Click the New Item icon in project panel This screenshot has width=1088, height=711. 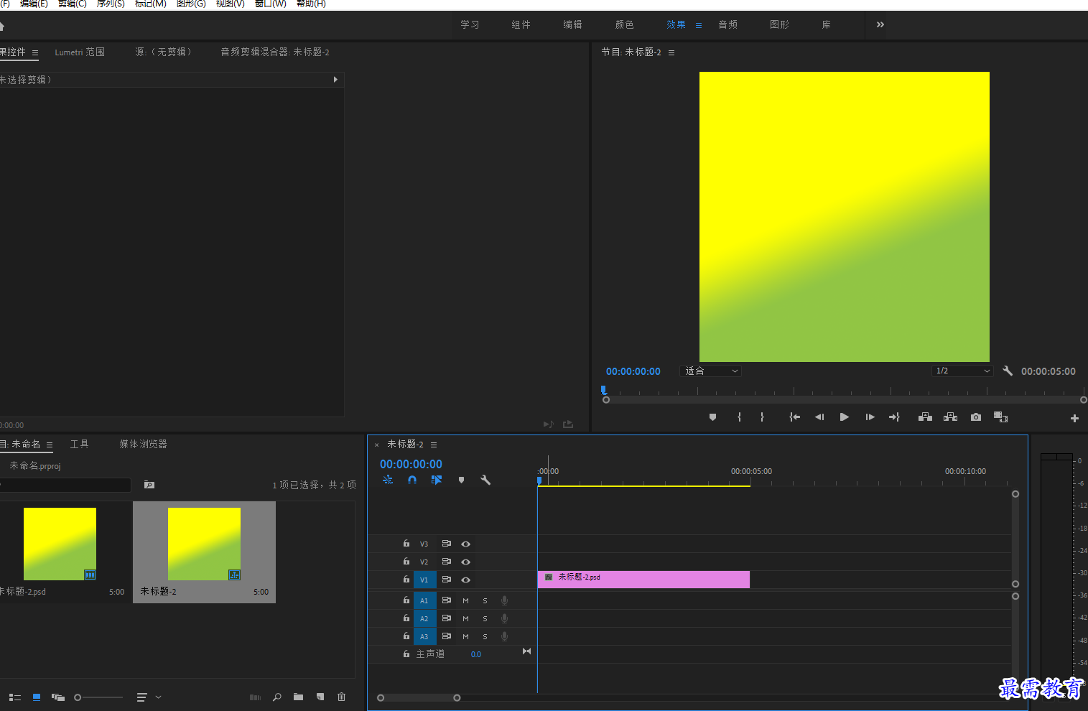320,697
